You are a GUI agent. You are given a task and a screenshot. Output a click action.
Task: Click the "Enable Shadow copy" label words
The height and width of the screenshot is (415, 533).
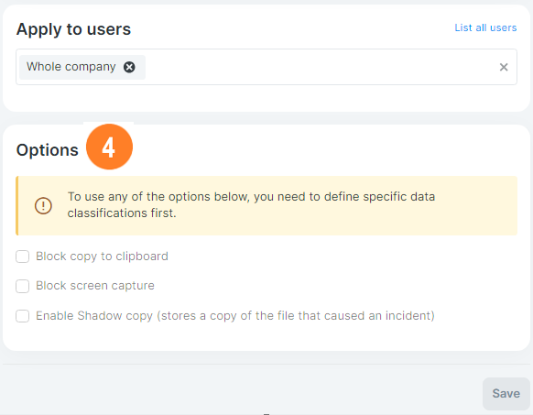pos(94,316)
